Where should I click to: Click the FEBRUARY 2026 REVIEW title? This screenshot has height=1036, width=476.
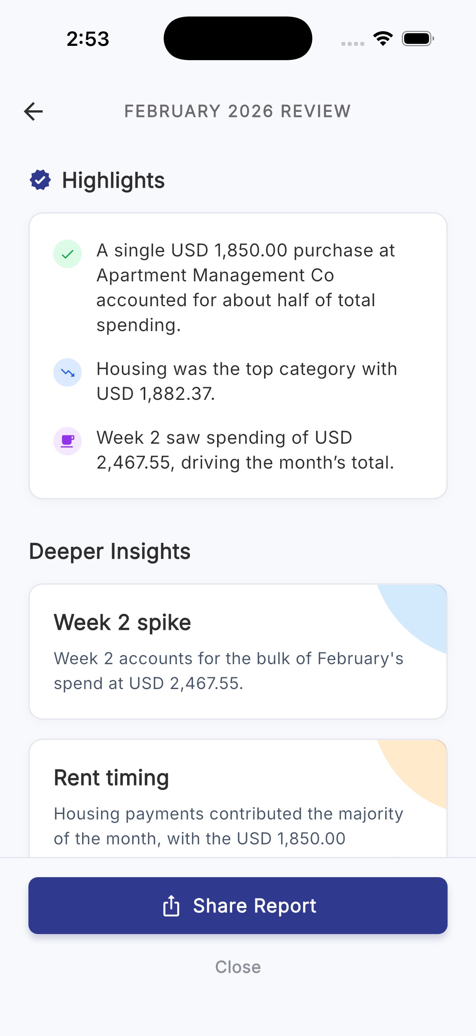(237, 111)
